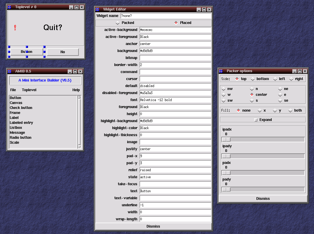Click the red exclamation icon beside Quit?
This screenshot has height=234, width=314.
15,27
